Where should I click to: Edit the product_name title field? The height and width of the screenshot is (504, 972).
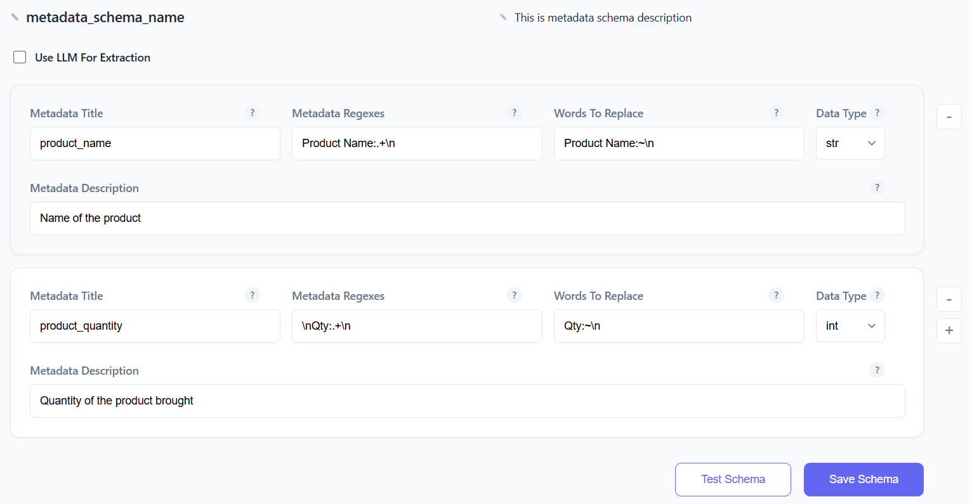coord(155,143)
